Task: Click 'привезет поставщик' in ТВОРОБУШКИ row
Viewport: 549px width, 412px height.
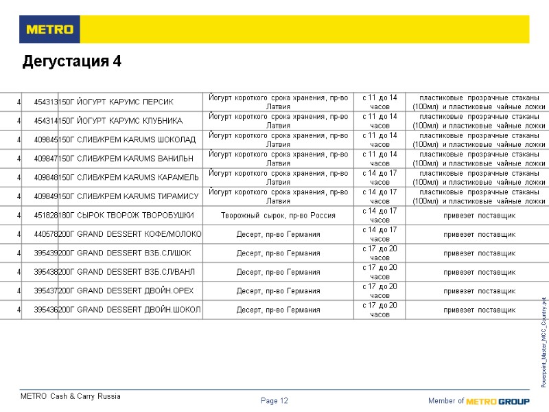Action: (479, 216)
